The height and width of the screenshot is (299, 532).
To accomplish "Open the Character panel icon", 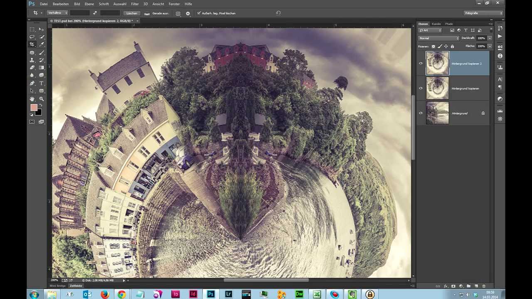I will pyautogui.click(x=500, y=79).
